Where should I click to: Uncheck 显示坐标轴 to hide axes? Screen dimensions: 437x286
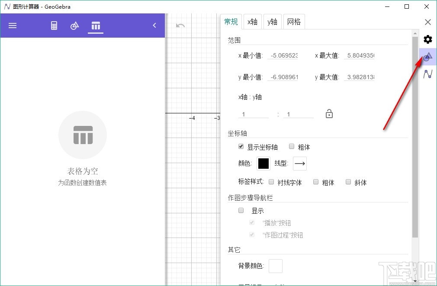[x=241, y=147]
